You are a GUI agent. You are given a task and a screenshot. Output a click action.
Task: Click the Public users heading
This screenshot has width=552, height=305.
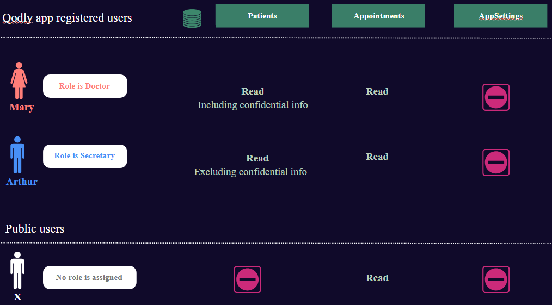(34, 229)
